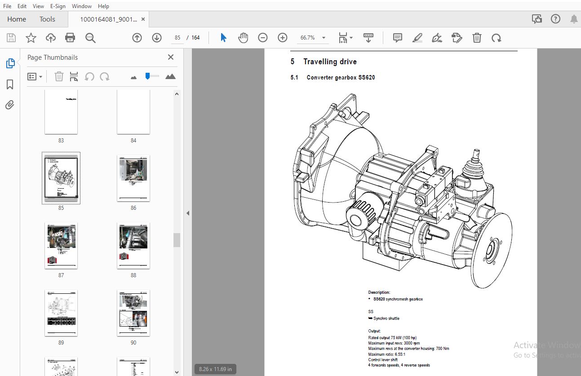Activate the hand pan tool
The width and height of the screenshot is (581, 376).
point(243,38)
